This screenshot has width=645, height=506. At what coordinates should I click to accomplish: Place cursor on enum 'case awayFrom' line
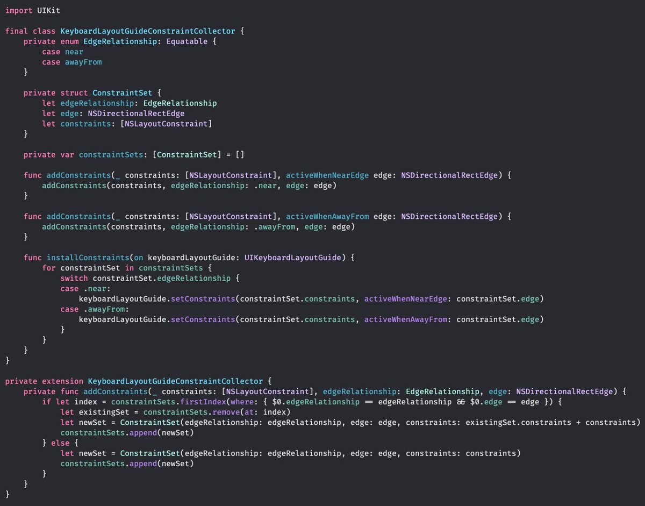72,62
